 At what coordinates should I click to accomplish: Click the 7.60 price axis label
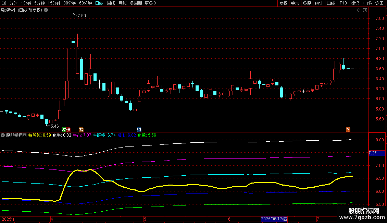380,18
